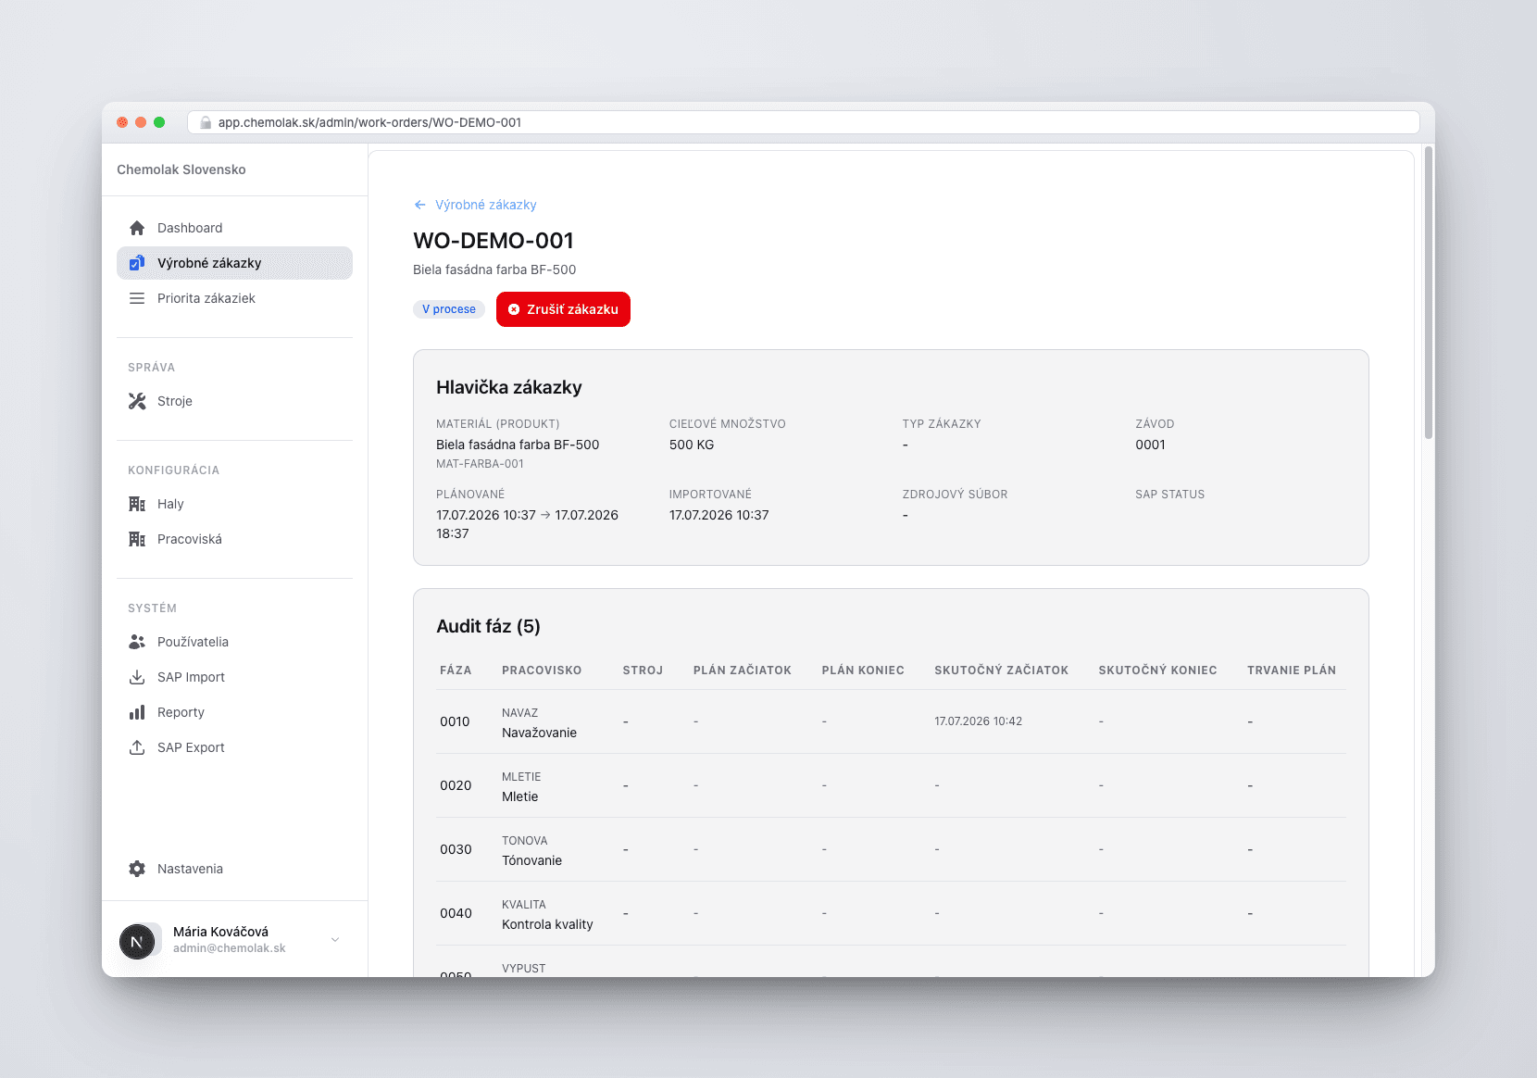Viewport: 1537px width, 1078px height.
Task: Click the Priorita zákaziek list icon
Action: tap(137, 298)
